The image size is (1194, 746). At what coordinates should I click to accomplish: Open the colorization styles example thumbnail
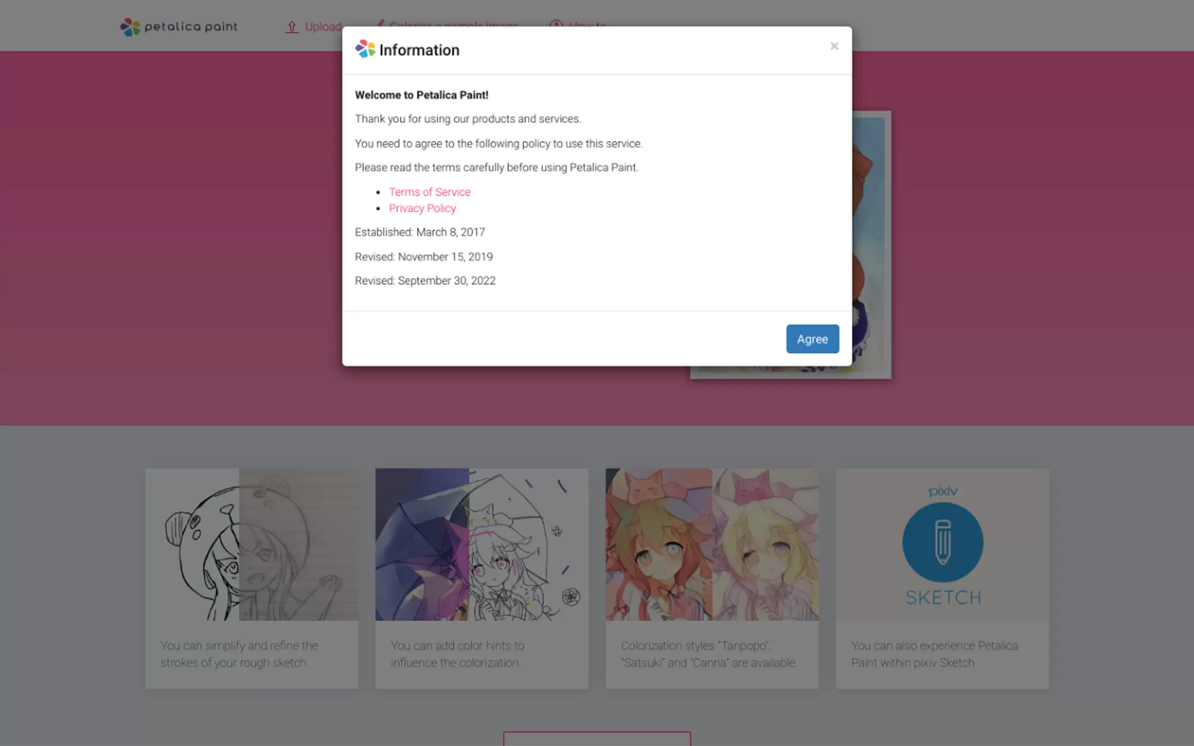(712, 544)
